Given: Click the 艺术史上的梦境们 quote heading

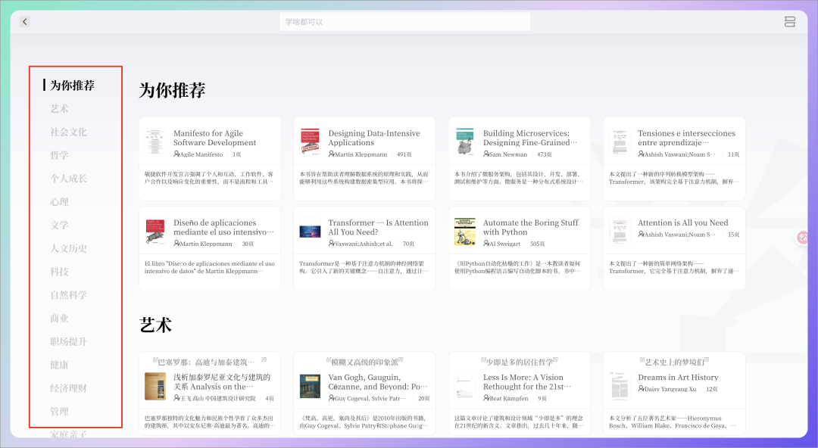Looking at the screenshot, I should click(674, 362).
